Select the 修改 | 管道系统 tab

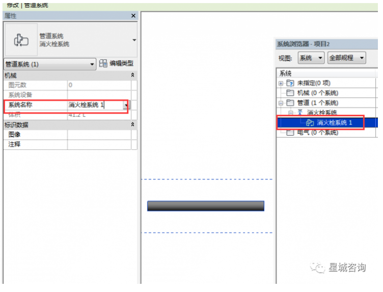click(x=28, y=5)
